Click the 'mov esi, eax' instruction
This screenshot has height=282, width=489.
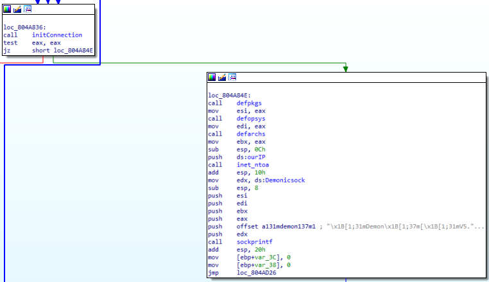point(237,111)
